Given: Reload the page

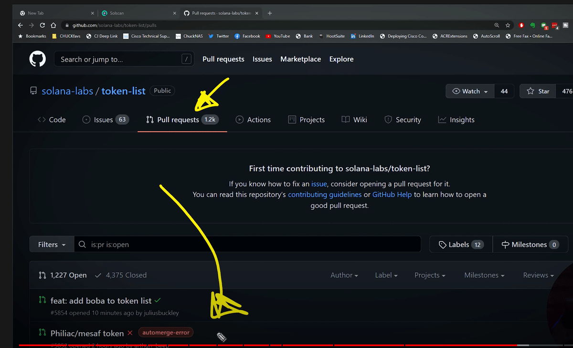Looking at the screenshot, I should coord(42,25).
